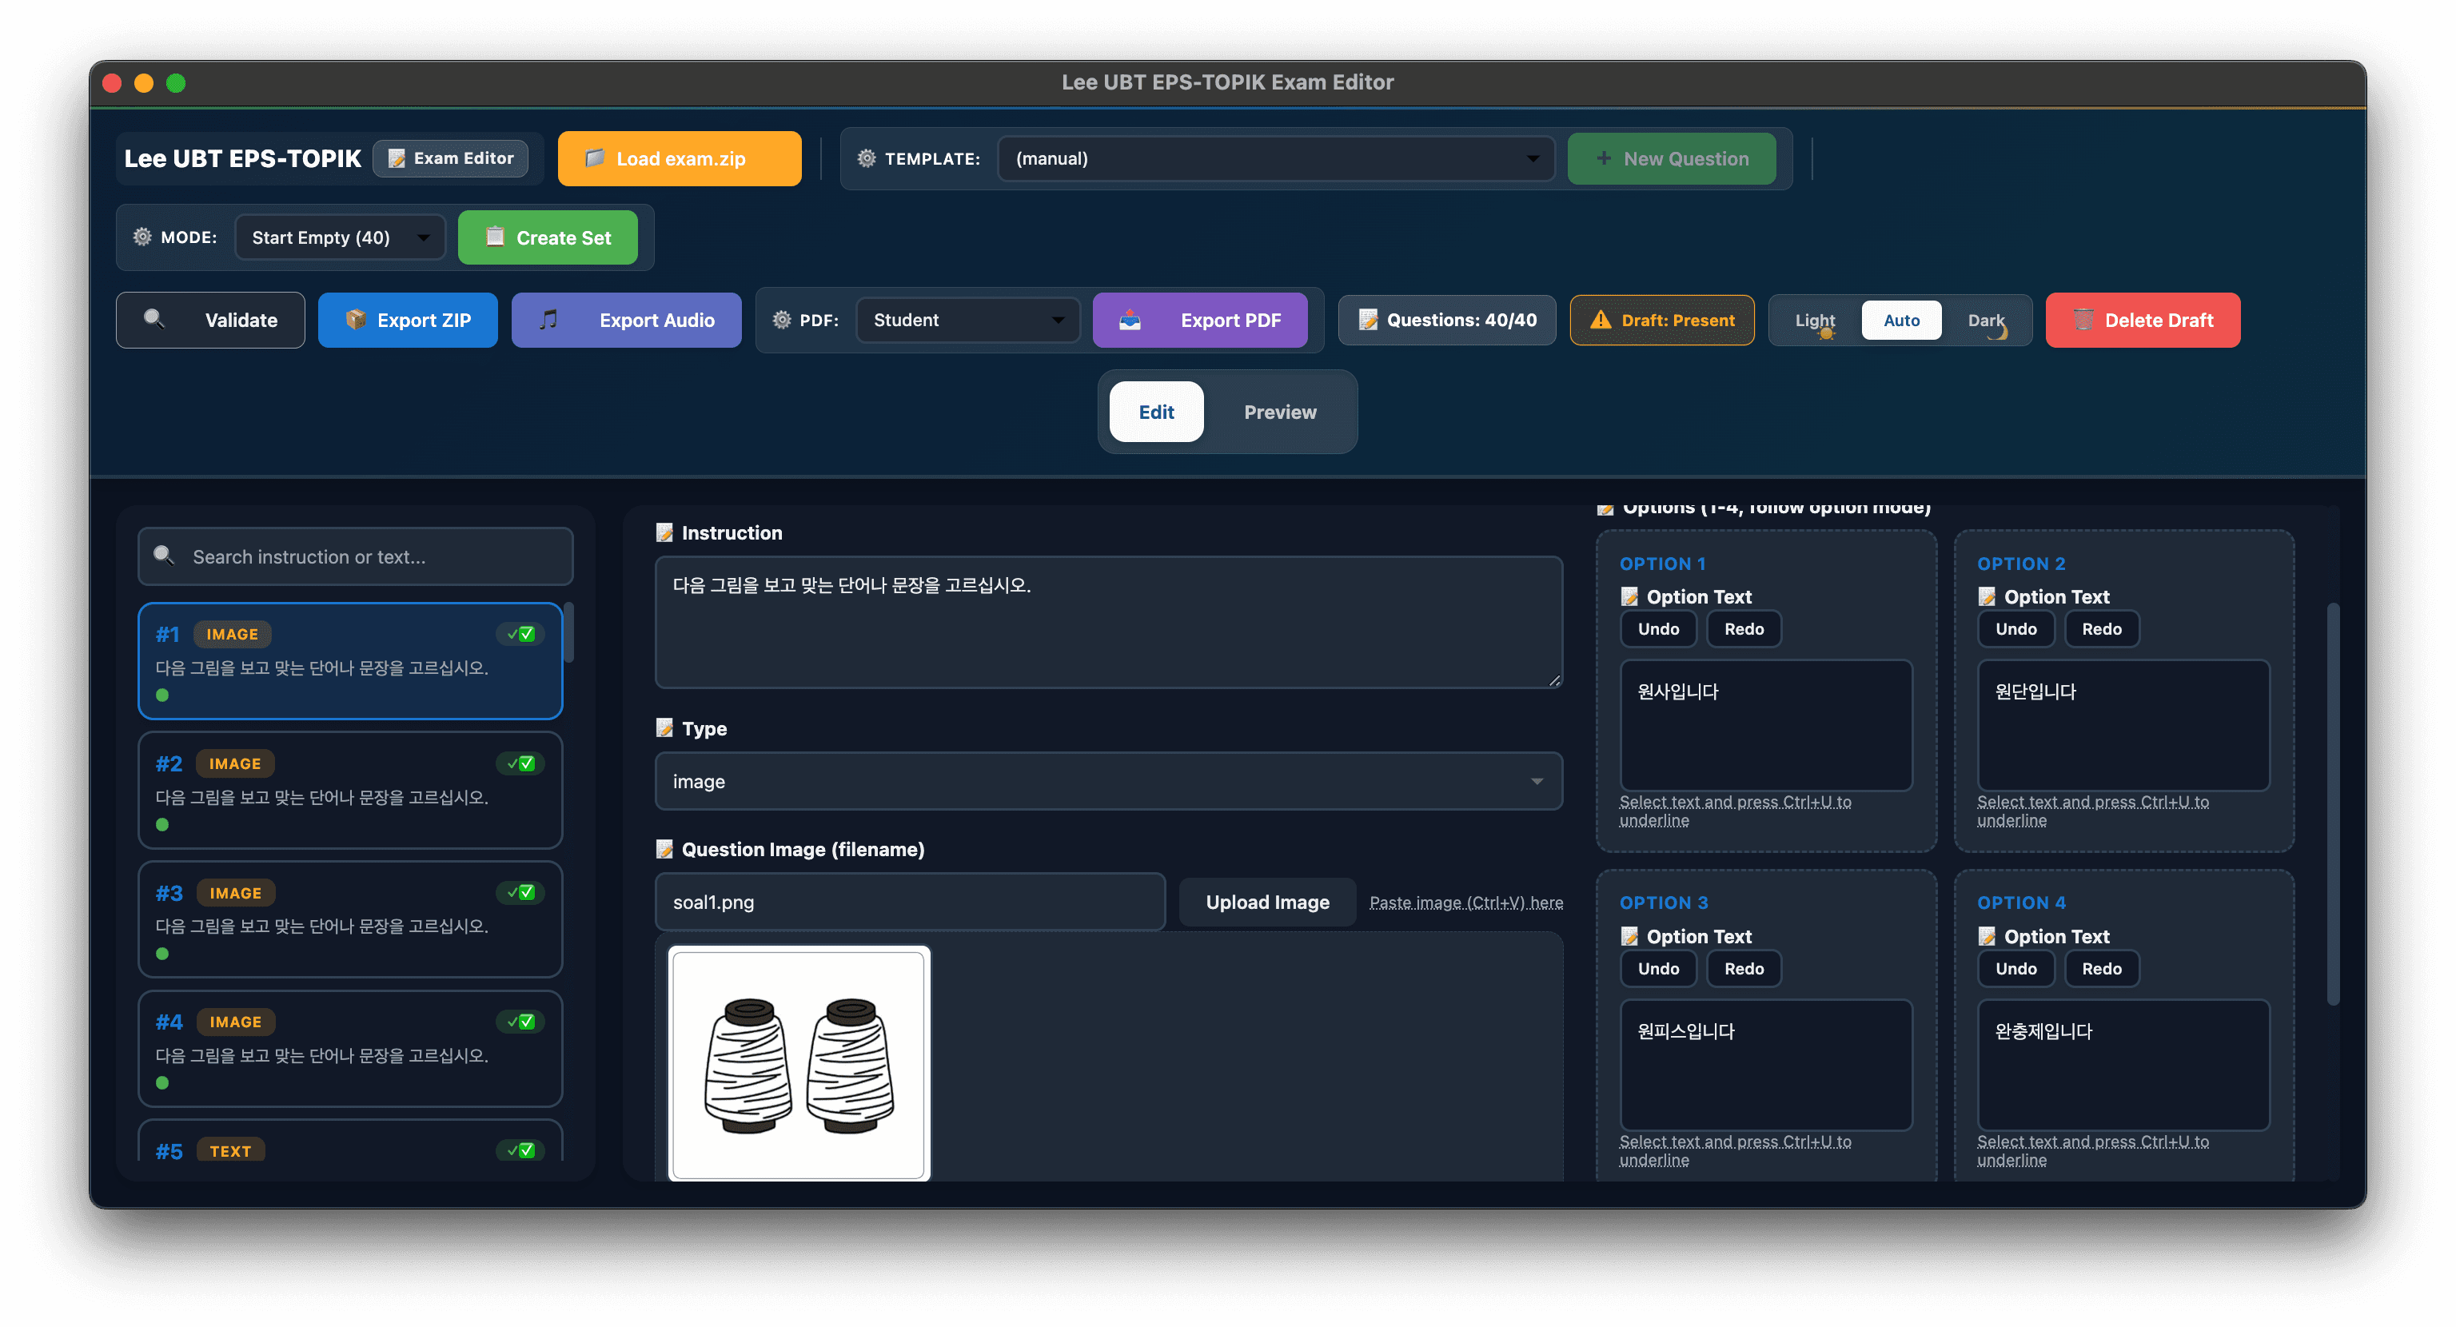The height and width of the screenshot is (1327, 2456).
Task: Click the New Question button
Action: coord(1673,158)
